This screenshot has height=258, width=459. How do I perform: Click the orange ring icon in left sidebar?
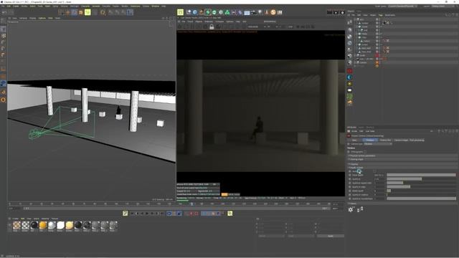pos(3,100)
